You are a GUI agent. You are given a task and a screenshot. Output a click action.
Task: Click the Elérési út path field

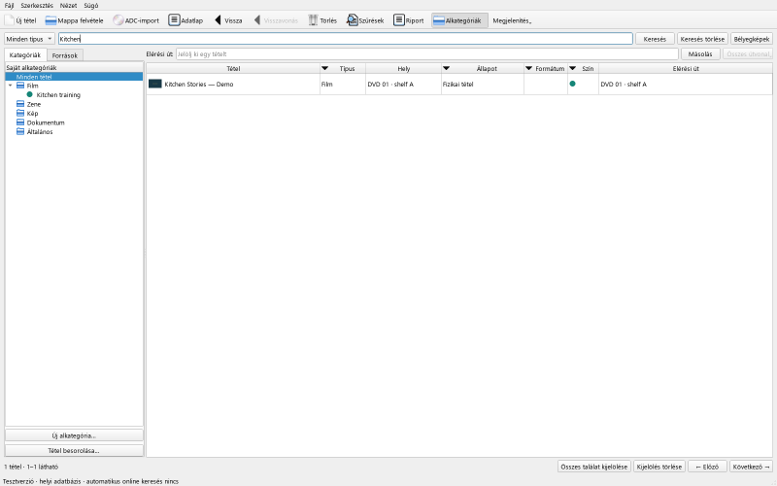[x=427, y=54]
